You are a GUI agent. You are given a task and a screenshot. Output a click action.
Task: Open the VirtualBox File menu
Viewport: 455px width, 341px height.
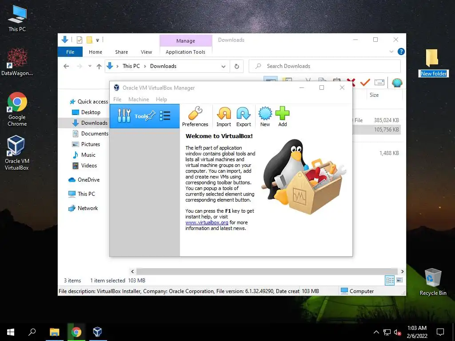click(117, 99)
